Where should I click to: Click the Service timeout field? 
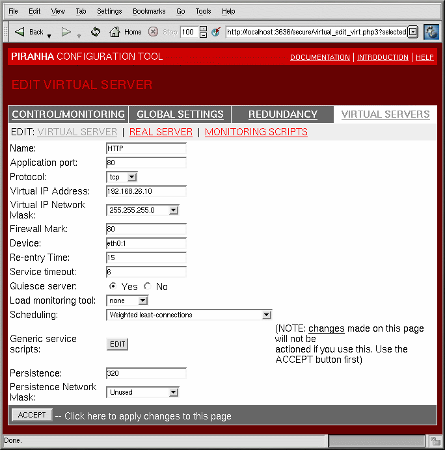146,272
